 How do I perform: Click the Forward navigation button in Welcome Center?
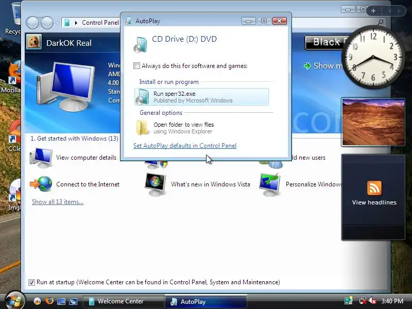[47, 23]
